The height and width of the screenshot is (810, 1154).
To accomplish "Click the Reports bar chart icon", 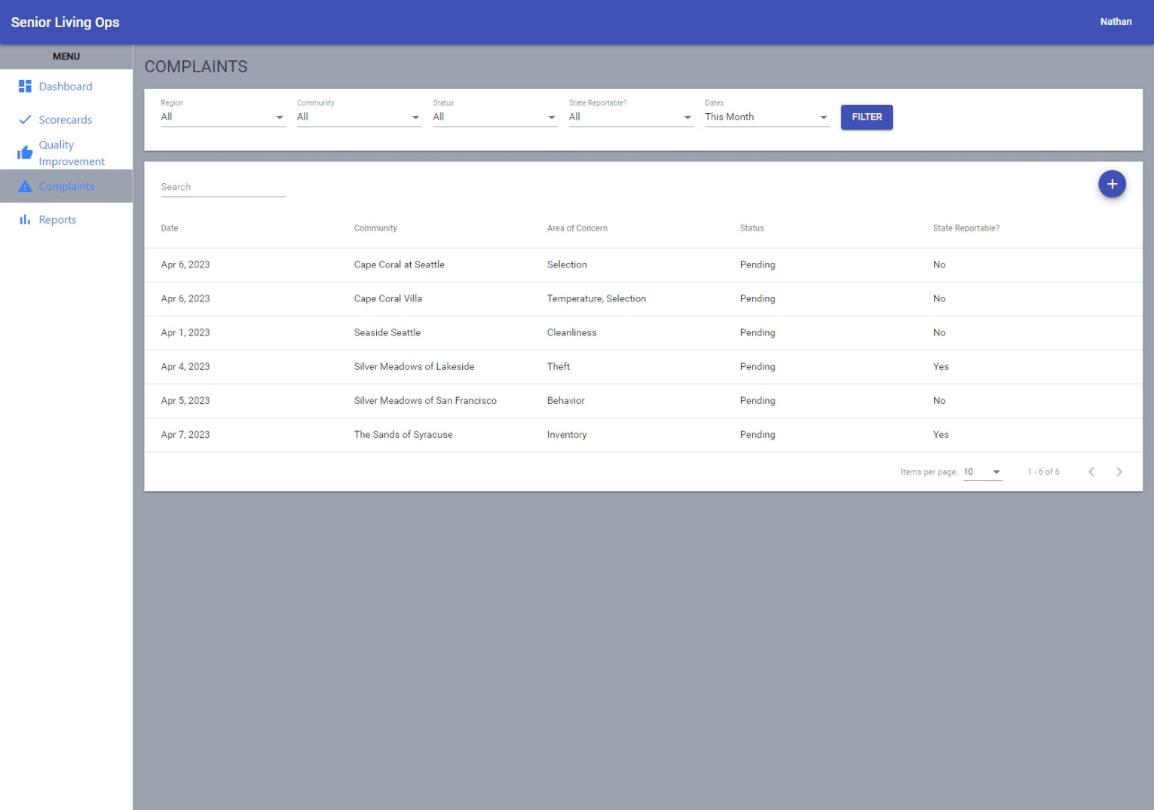I will click(x=25, y=219).
